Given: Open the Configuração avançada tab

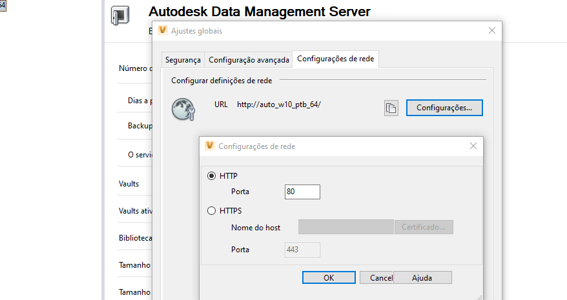Looking at the screenshot, I should click(249, 59).
